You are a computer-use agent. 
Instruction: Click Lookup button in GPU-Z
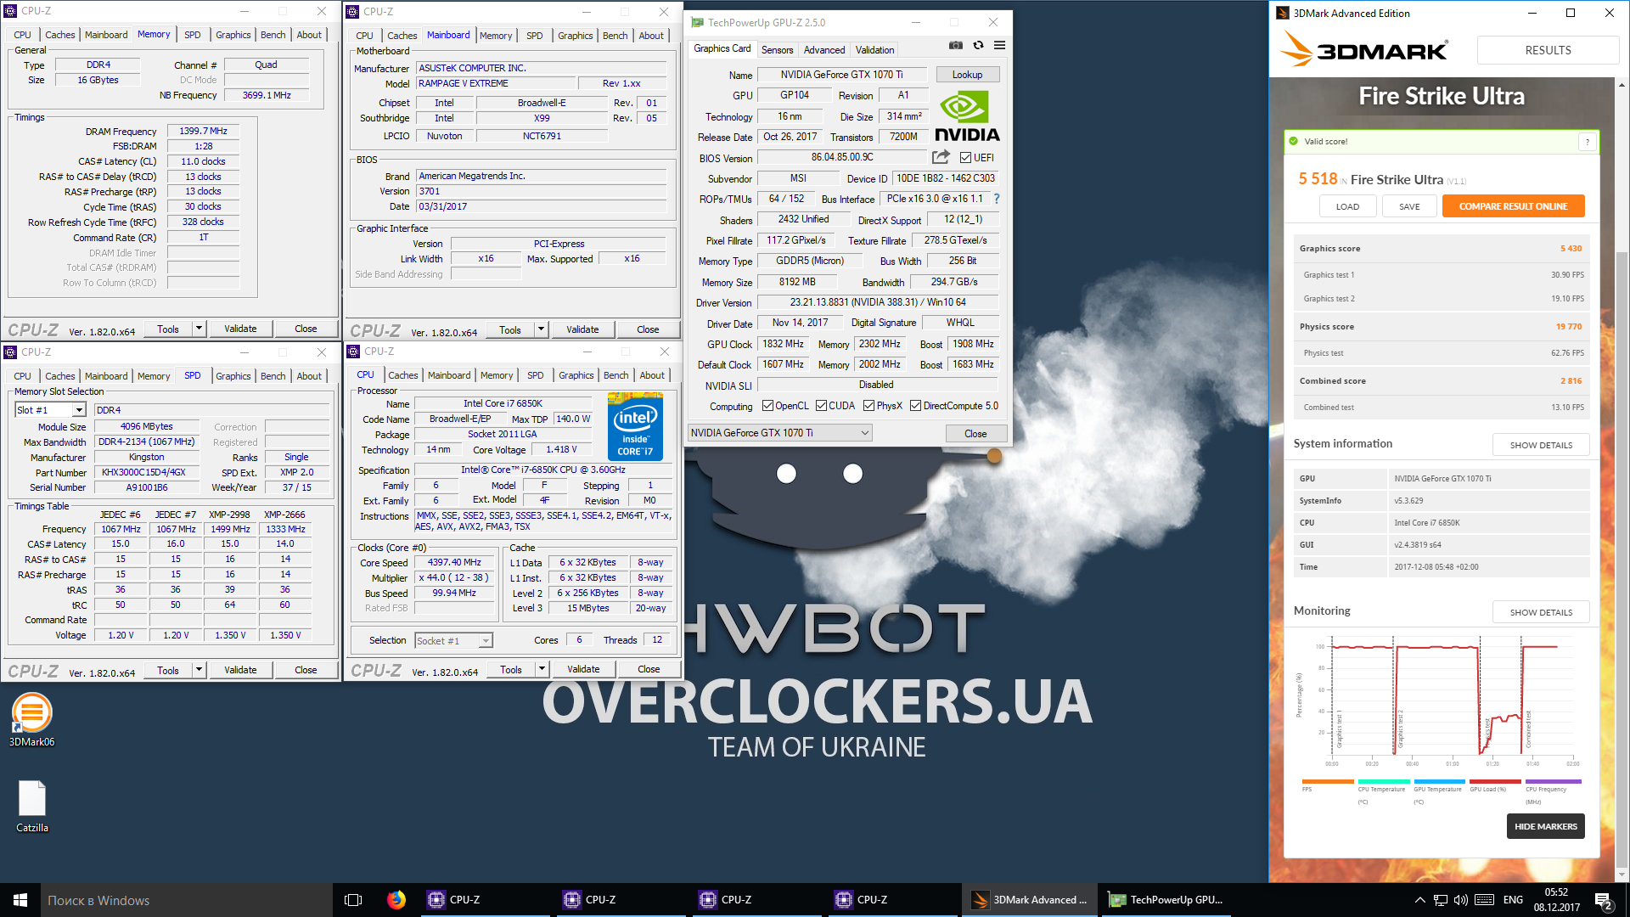pyautogui.click(x=967, y=75)
